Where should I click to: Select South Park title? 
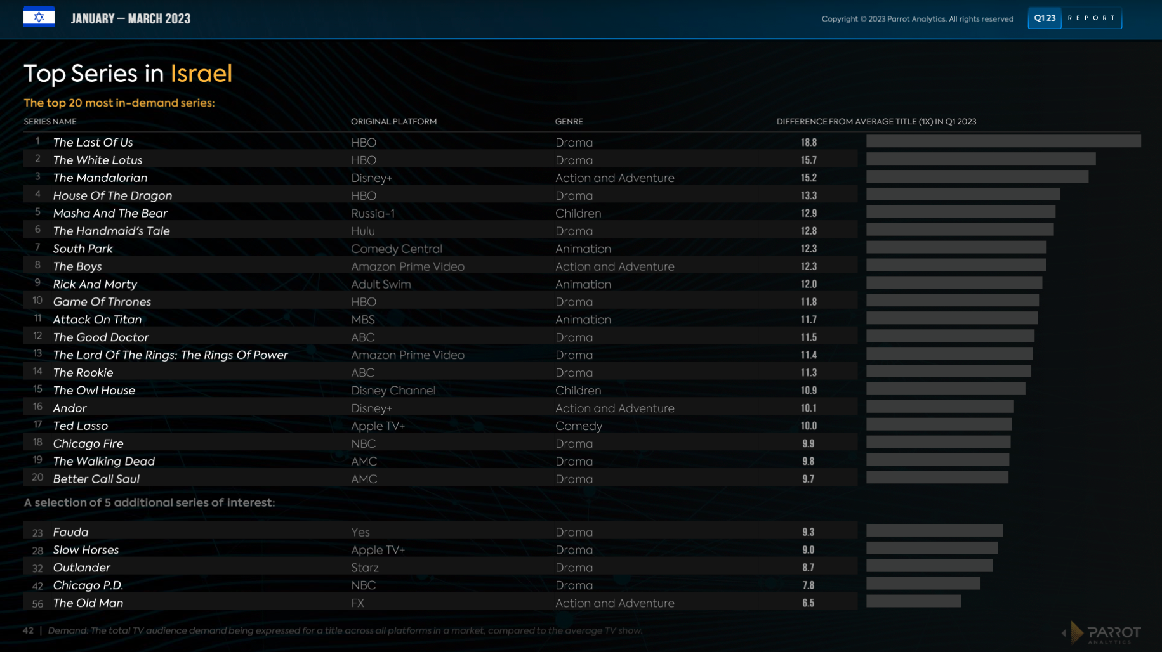tap(83, 249)
